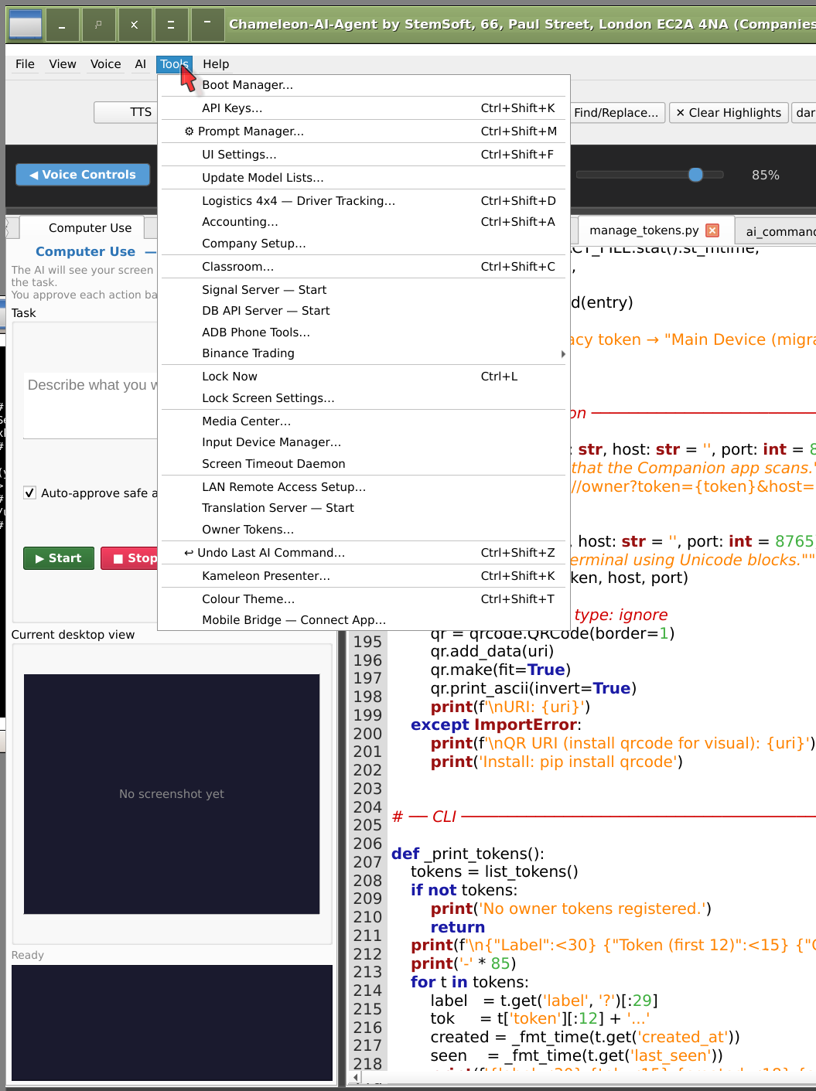816x1091 pixels.
Task: Open ADB Phone Tools
Action: pyautogui.click(x=364, y=332)
